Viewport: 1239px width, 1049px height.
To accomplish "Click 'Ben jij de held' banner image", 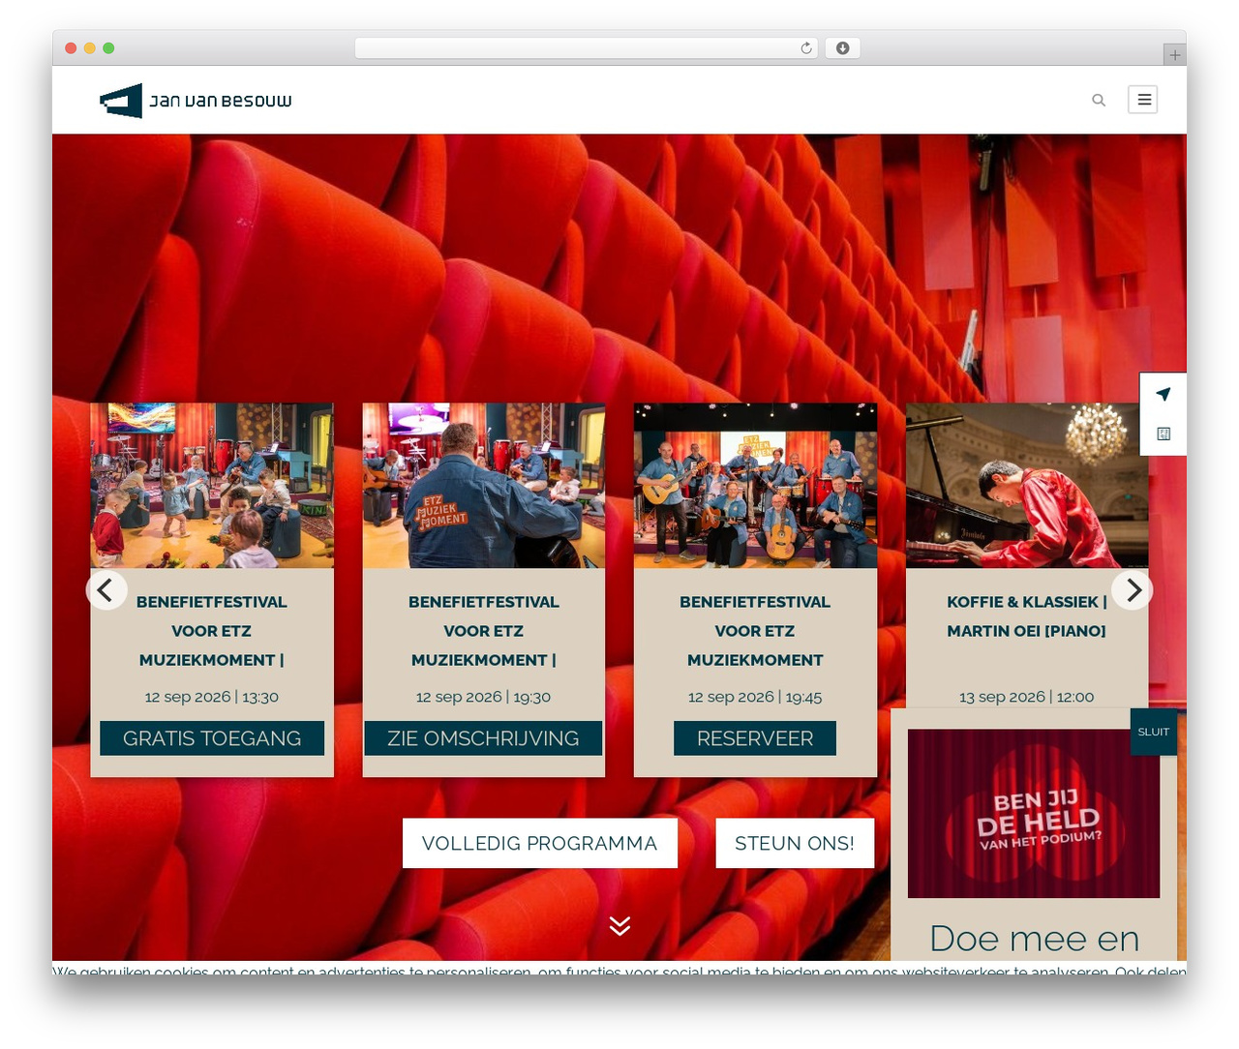I will click(1034, 814).
